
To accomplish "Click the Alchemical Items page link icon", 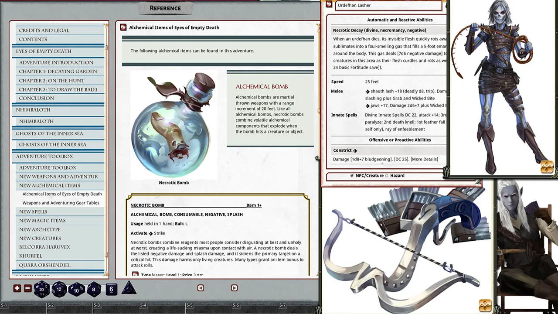I will pos(123,27).
